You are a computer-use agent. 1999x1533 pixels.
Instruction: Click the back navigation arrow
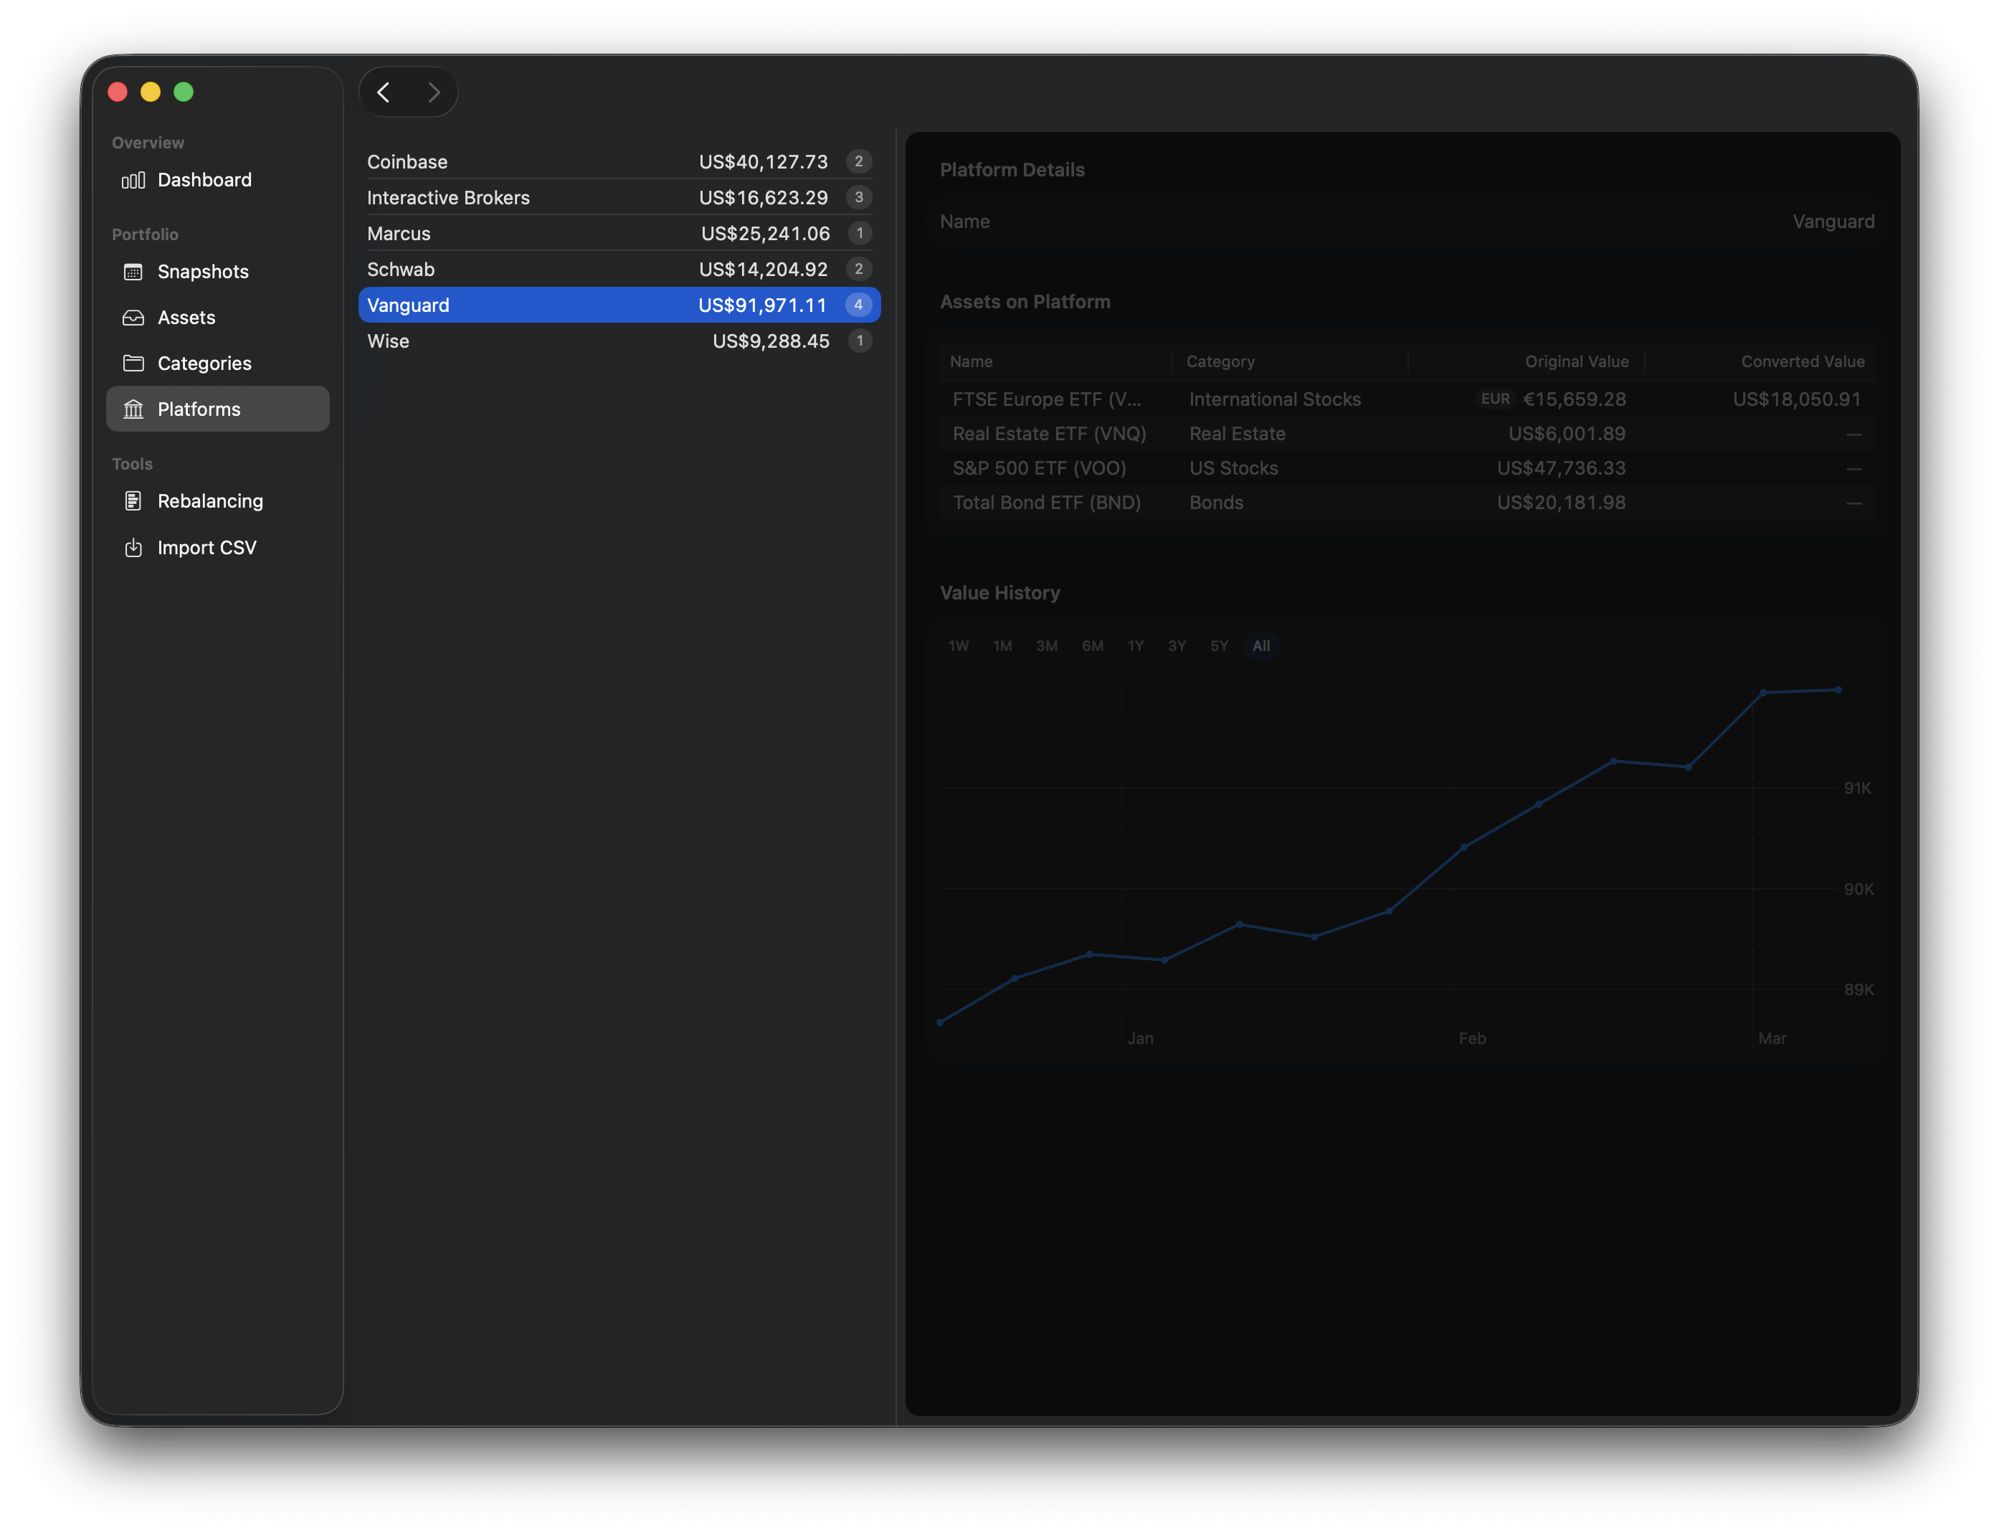click(383, 91)
